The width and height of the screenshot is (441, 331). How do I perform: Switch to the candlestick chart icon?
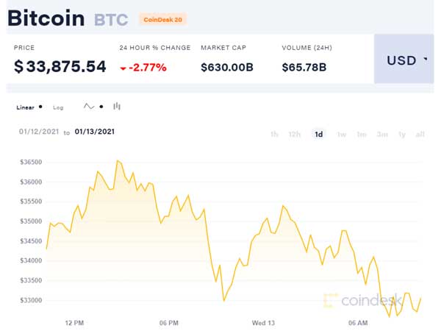pyautogui.click(x=117, y=107)
